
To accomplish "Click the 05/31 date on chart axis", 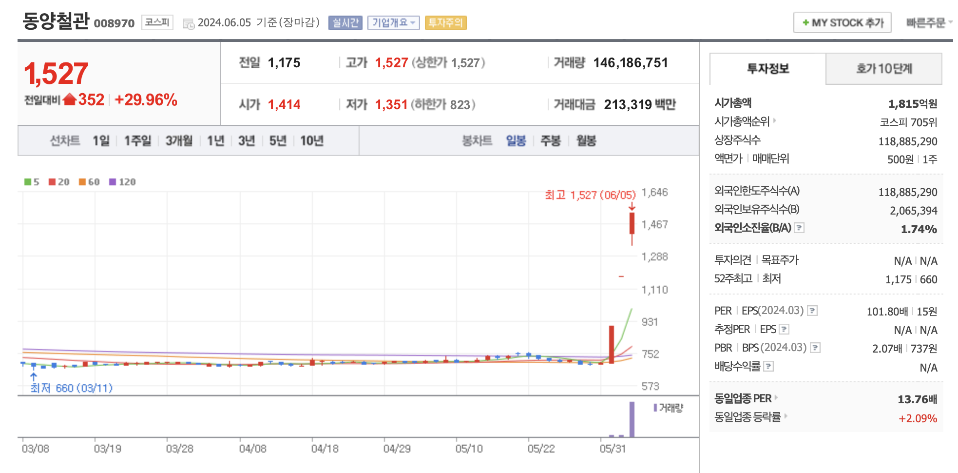I will [x=613, y=449].
